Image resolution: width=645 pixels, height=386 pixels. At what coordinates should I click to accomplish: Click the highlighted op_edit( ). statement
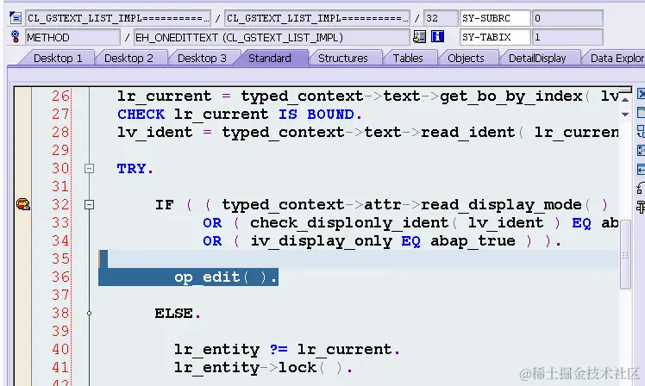pyautogui.click(x=225, y=277)
